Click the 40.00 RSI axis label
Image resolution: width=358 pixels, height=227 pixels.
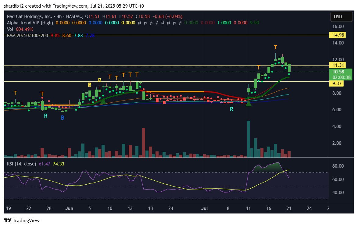[338, 193]
